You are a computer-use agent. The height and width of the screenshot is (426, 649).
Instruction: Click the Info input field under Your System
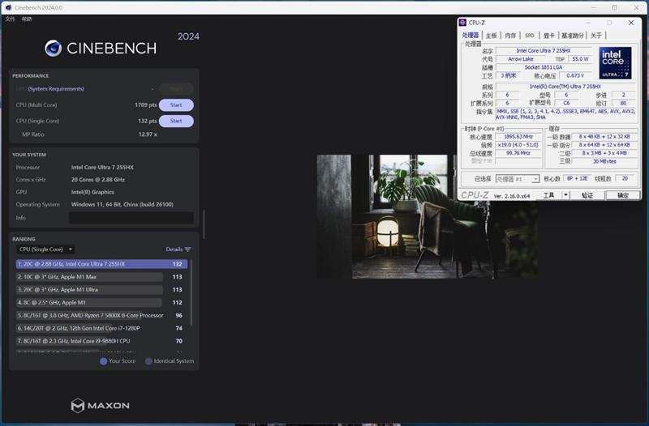click(x=131, y=218)
